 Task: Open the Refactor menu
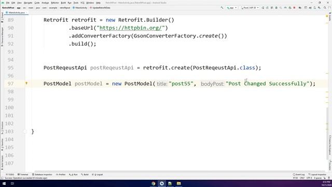click(x=55, y=3)
